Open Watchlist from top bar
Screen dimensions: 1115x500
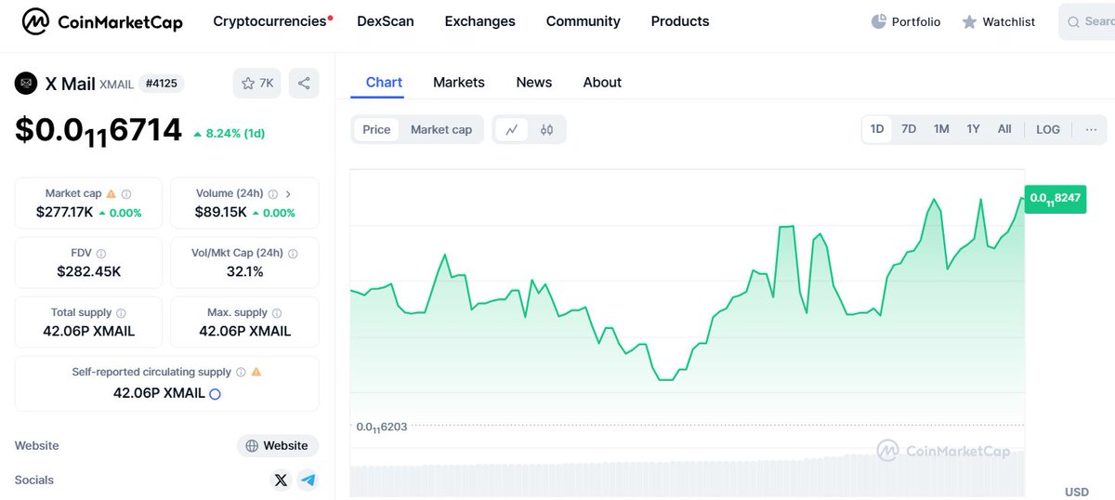pyautogui.click(x=998, y=21)
